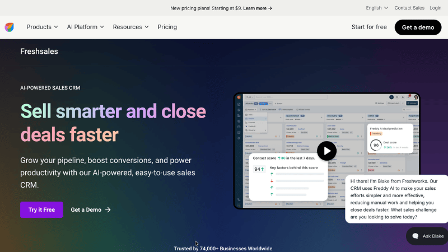Viewport: 448px width, 252px height.
Task: Click the arrow next to Get a Demo
Action: [x=108, y=209]
